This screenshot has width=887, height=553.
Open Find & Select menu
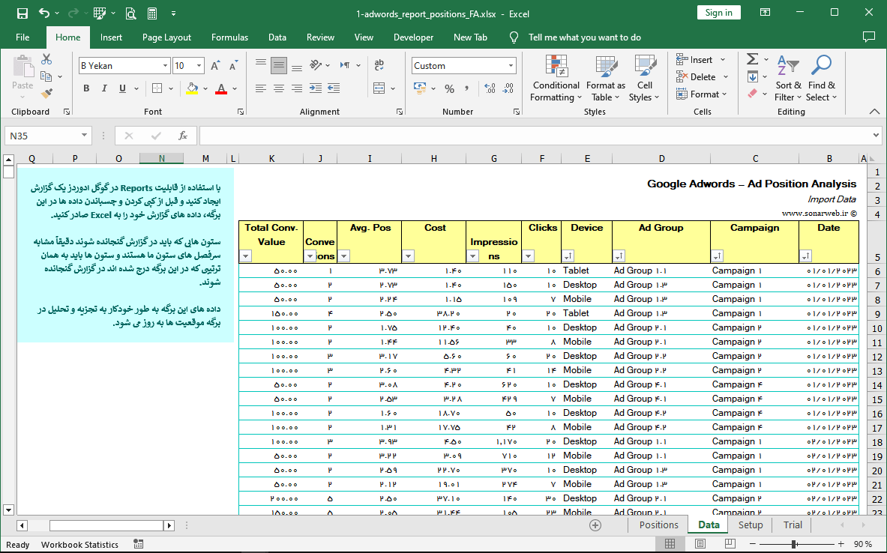point(821,78)
